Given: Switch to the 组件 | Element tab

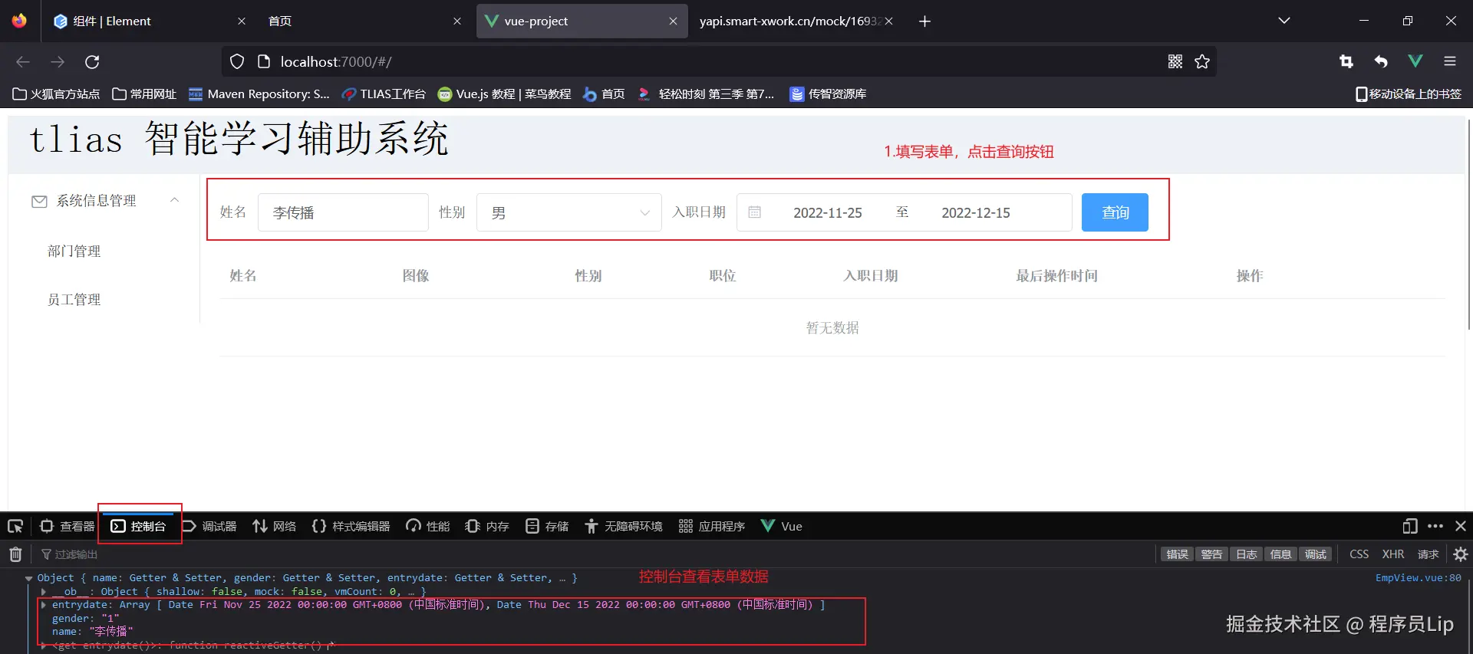Looking at the screenshot, I should click(150, 21).
